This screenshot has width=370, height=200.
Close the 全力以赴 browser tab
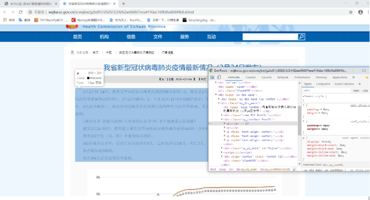point(56,4)
